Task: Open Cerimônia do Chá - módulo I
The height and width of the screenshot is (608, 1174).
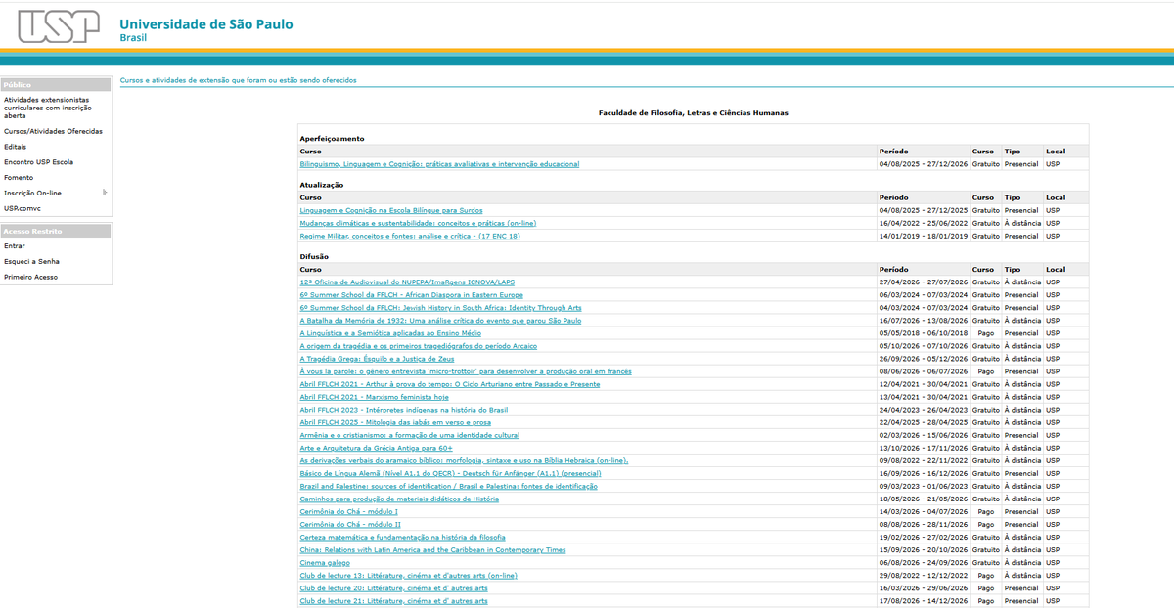Action: pos(348,511)
